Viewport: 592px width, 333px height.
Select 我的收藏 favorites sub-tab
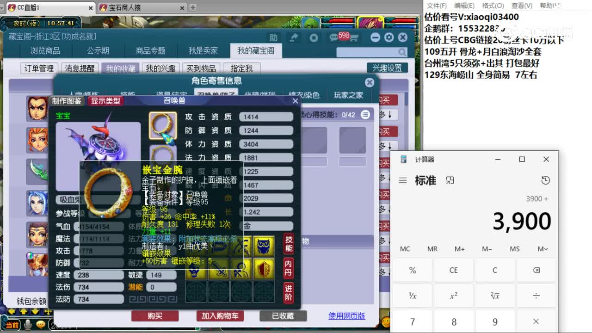tap(120, 68)
